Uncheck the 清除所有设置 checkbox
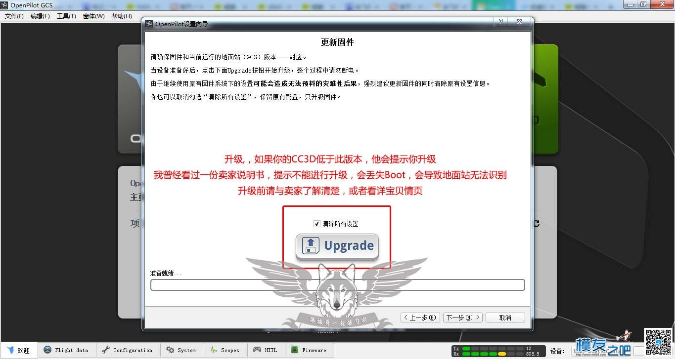Screen dimensions: 675x359 point(317,224)
